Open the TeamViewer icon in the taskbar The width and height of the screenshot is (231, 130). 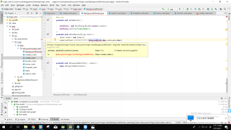tap(85, 127)
